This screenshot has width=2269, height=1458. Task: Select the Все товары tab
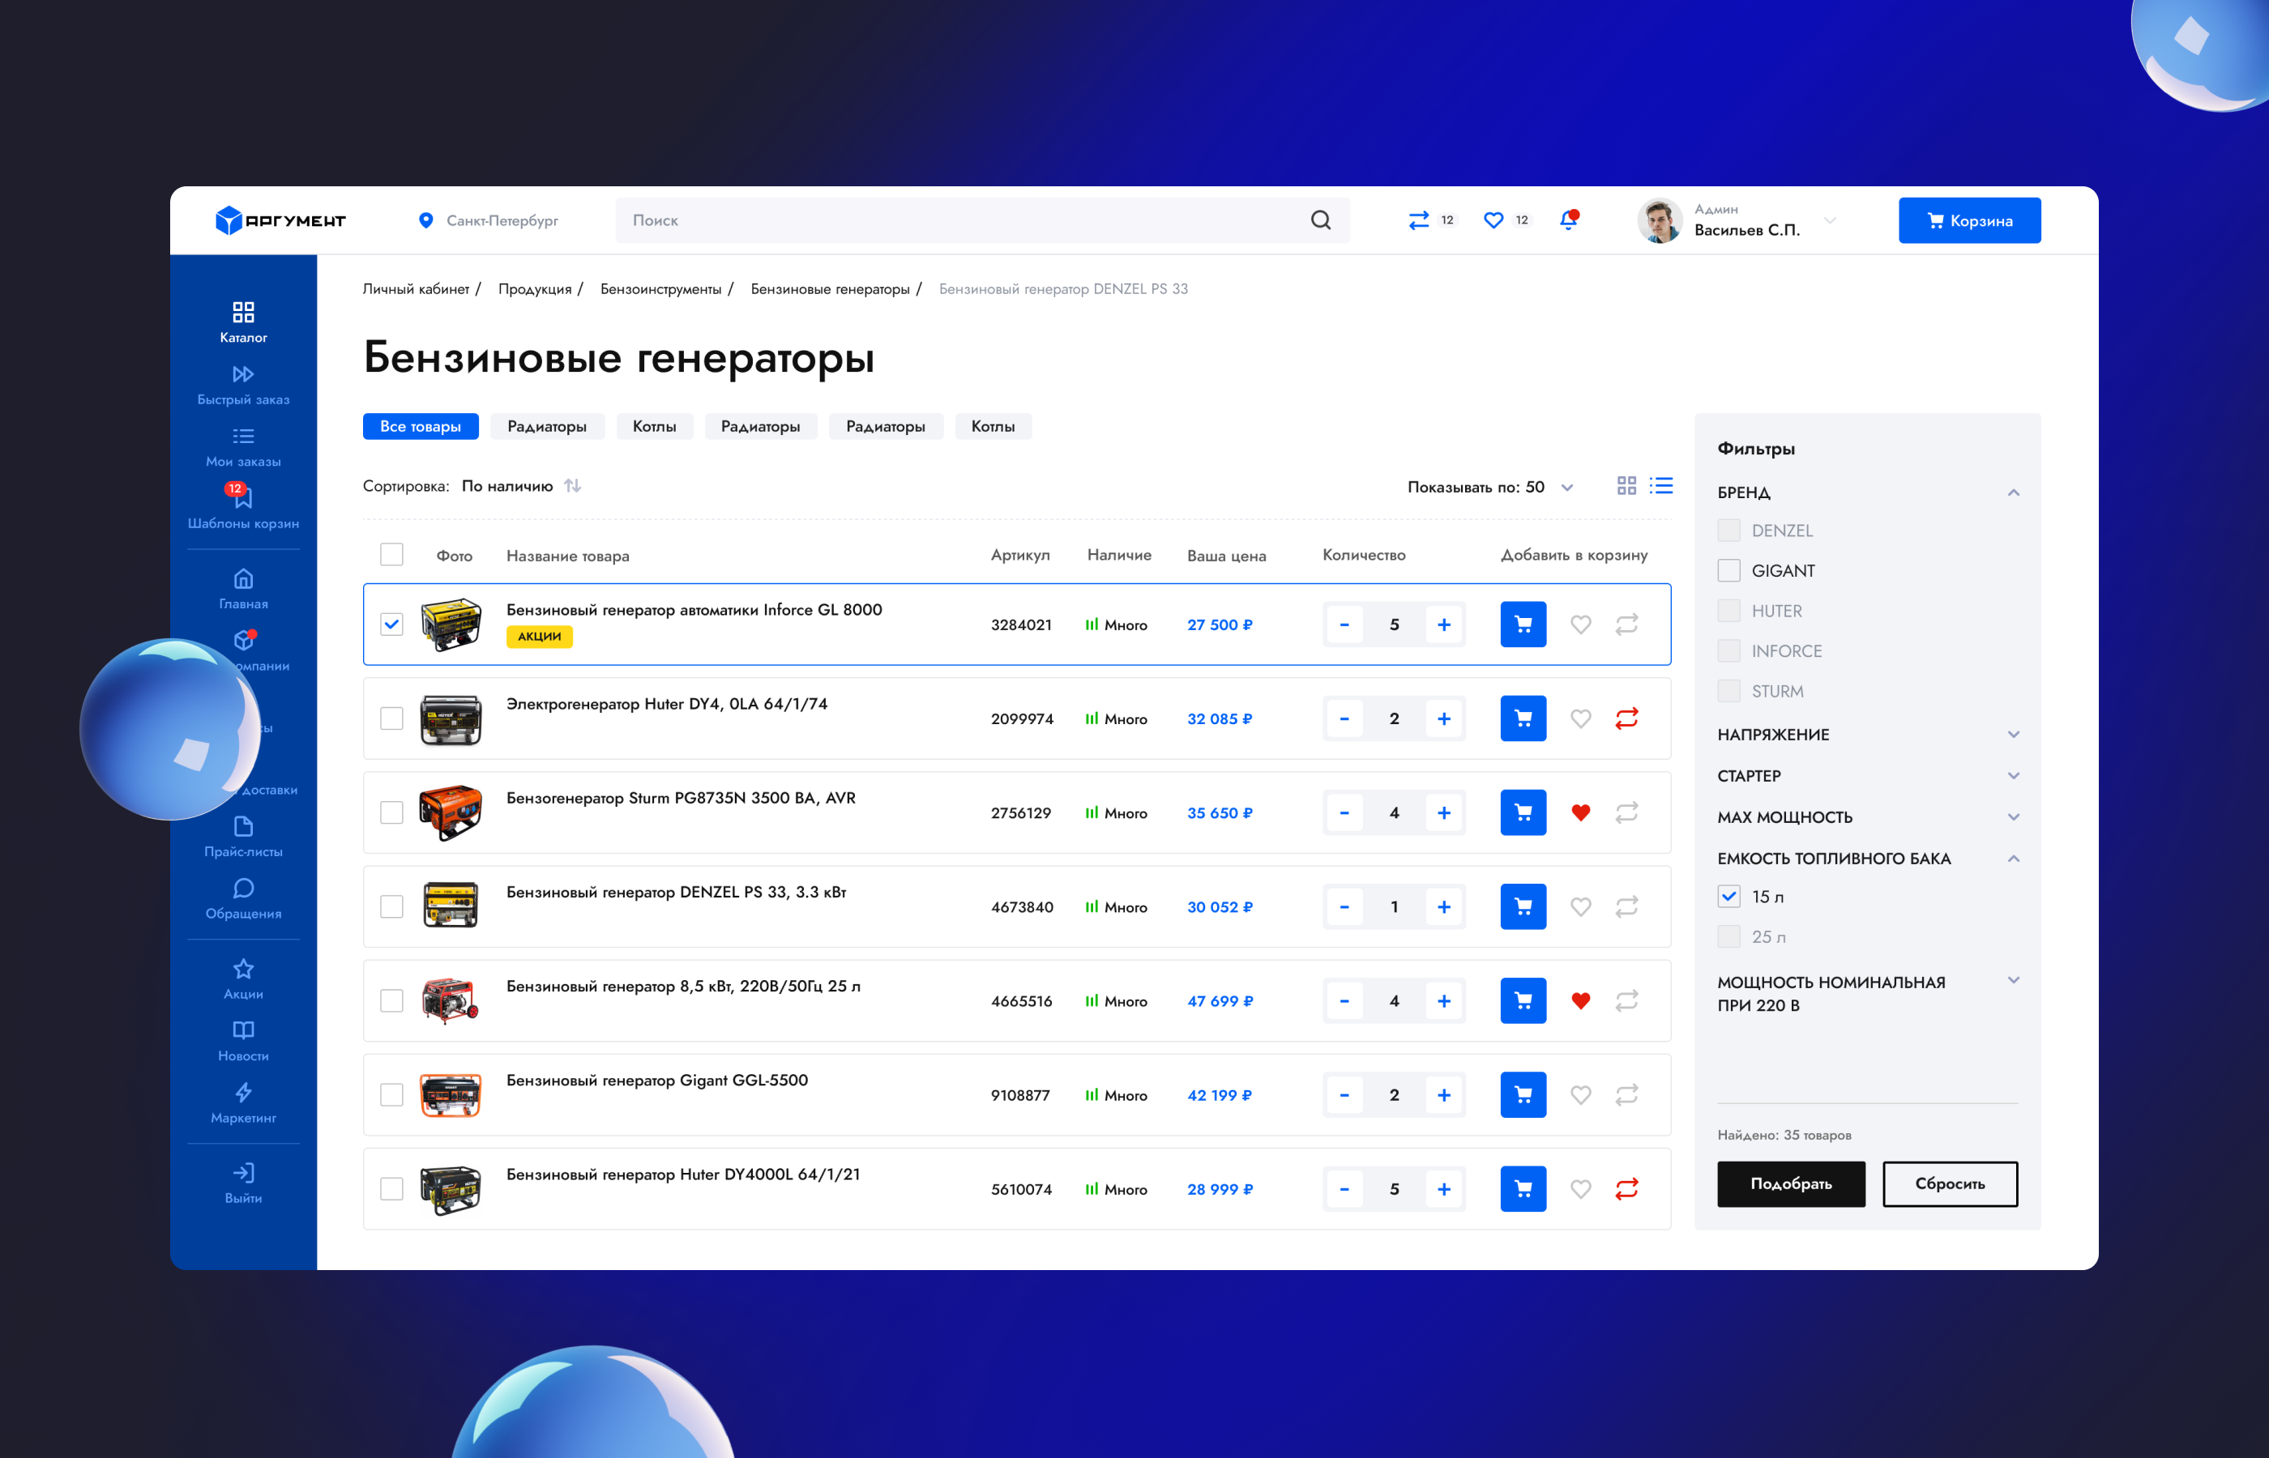pyautogui.click(x=421, y=426)
